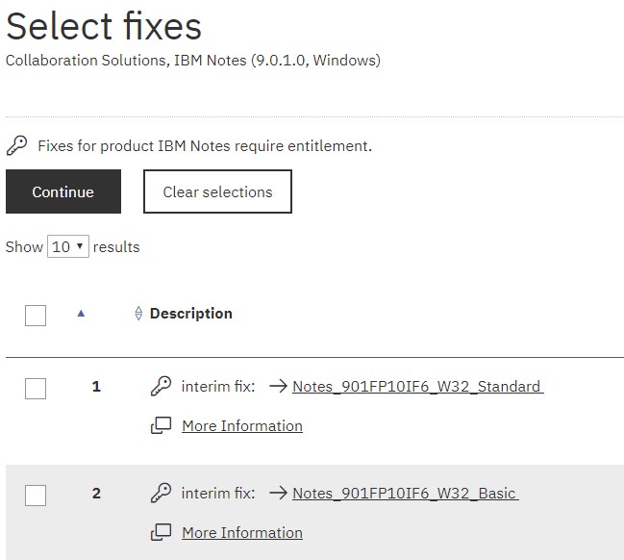Viewport: 624px width, 560px height.
Task: Open the Notes_901FP10IF6_W32_Standard link
Action: tap(418, 387)
